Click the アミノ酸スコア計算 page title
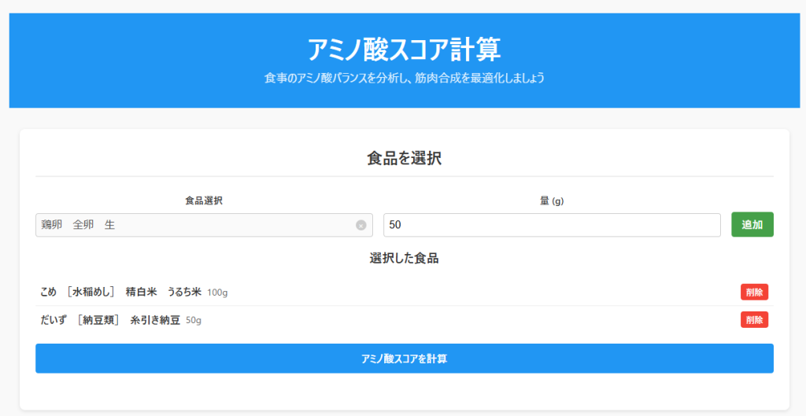806x416 pixels. click(x=404, y=50)
